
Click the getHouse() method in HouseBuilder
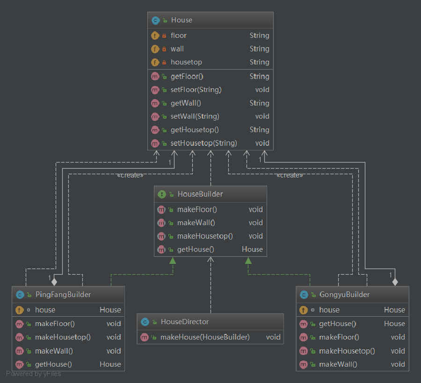pos(196,249)
